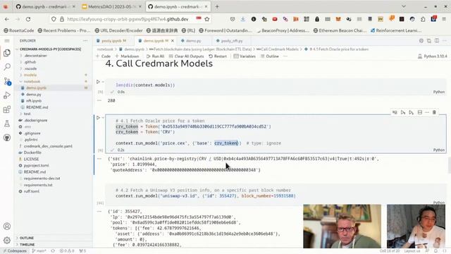Reload the browser page
The height and width of the screenshot is (254, 451).
(x=28, y=19)
